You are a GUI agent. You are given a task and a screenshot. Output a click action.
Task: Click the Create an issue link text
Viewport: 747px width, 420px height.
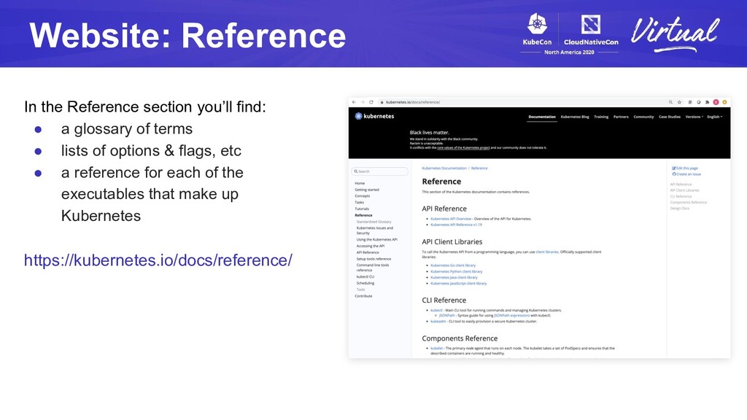coord(689,174)
